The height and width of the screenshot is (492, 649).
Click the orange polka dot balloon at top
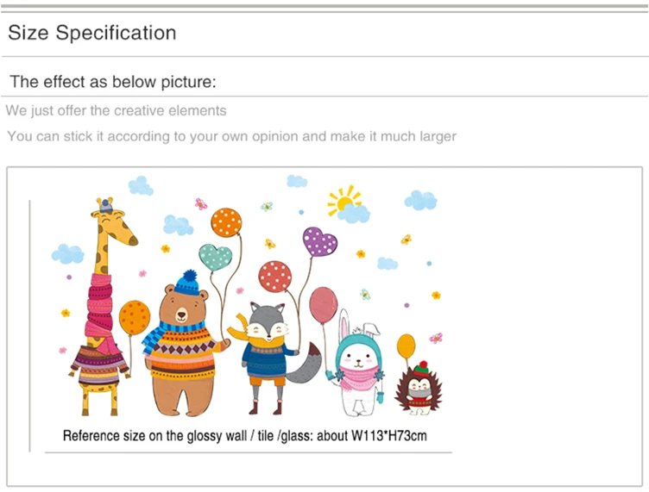click(226, 222)
